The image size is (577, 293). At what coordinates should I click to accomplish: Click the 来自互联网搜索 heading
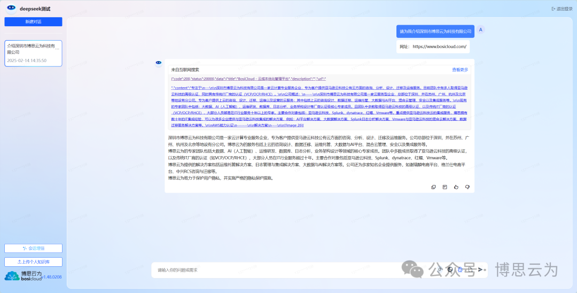pyautogui.click(x=185, y=70)
